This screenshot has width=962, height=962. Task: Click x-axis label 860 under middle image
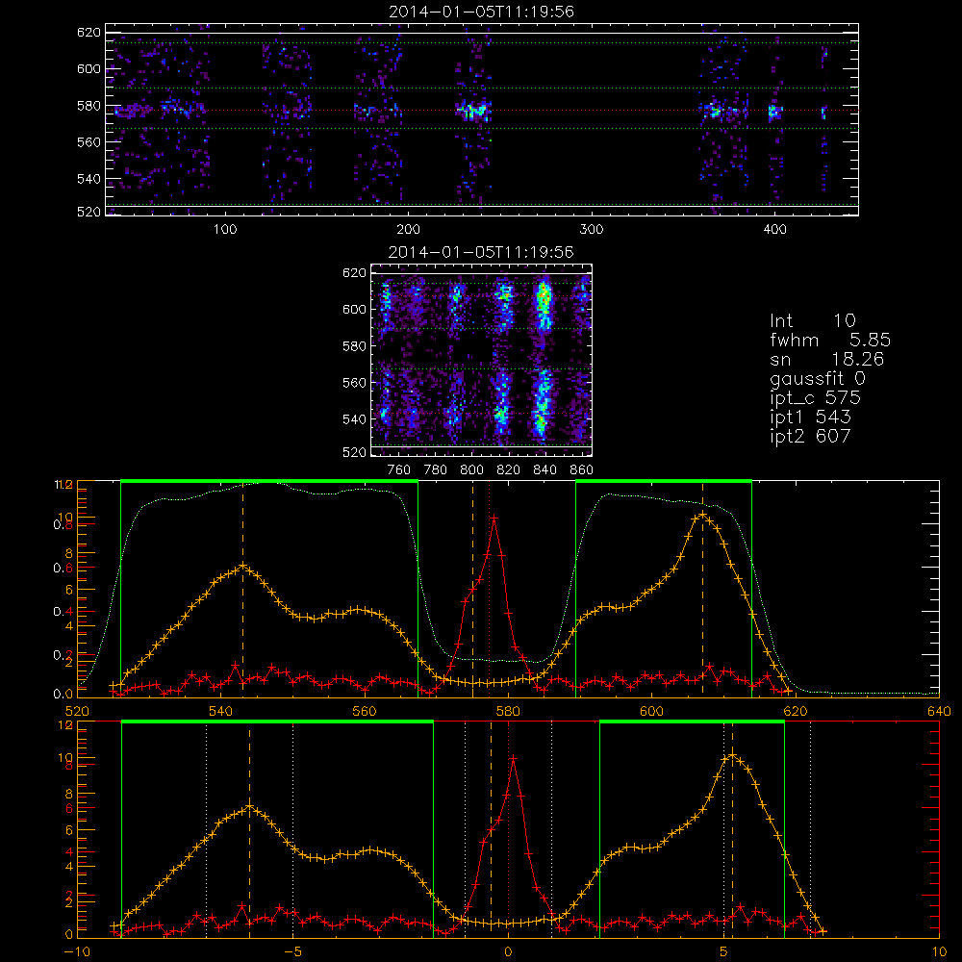click(582, 470)
